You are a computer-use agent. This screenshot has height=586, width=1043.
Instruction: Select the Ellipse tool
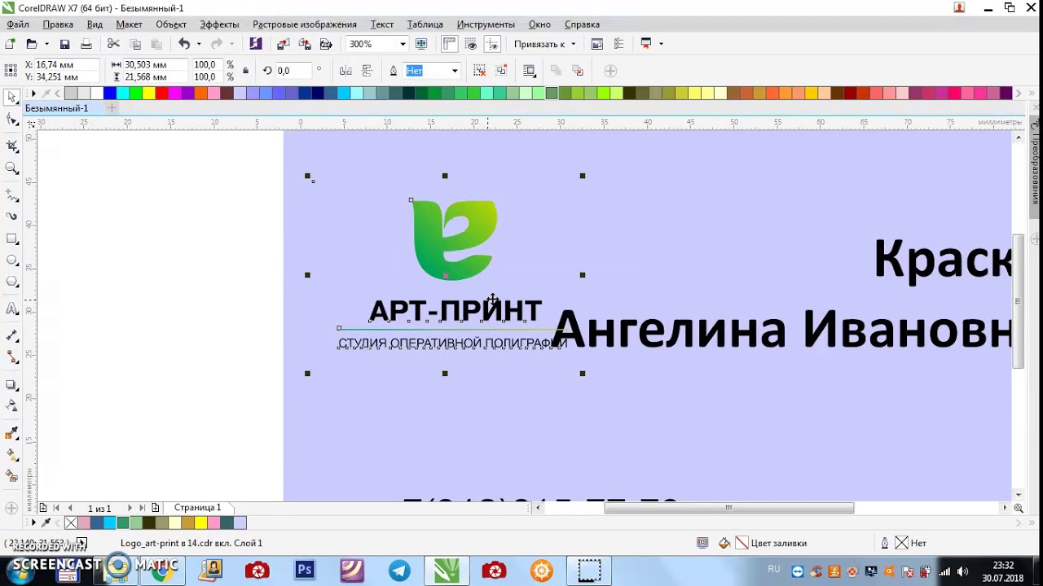[12, 260]
